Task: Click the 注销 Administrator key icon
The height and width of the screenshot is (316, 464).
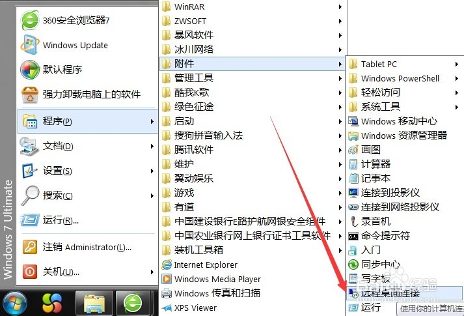Action: [30, 247]
